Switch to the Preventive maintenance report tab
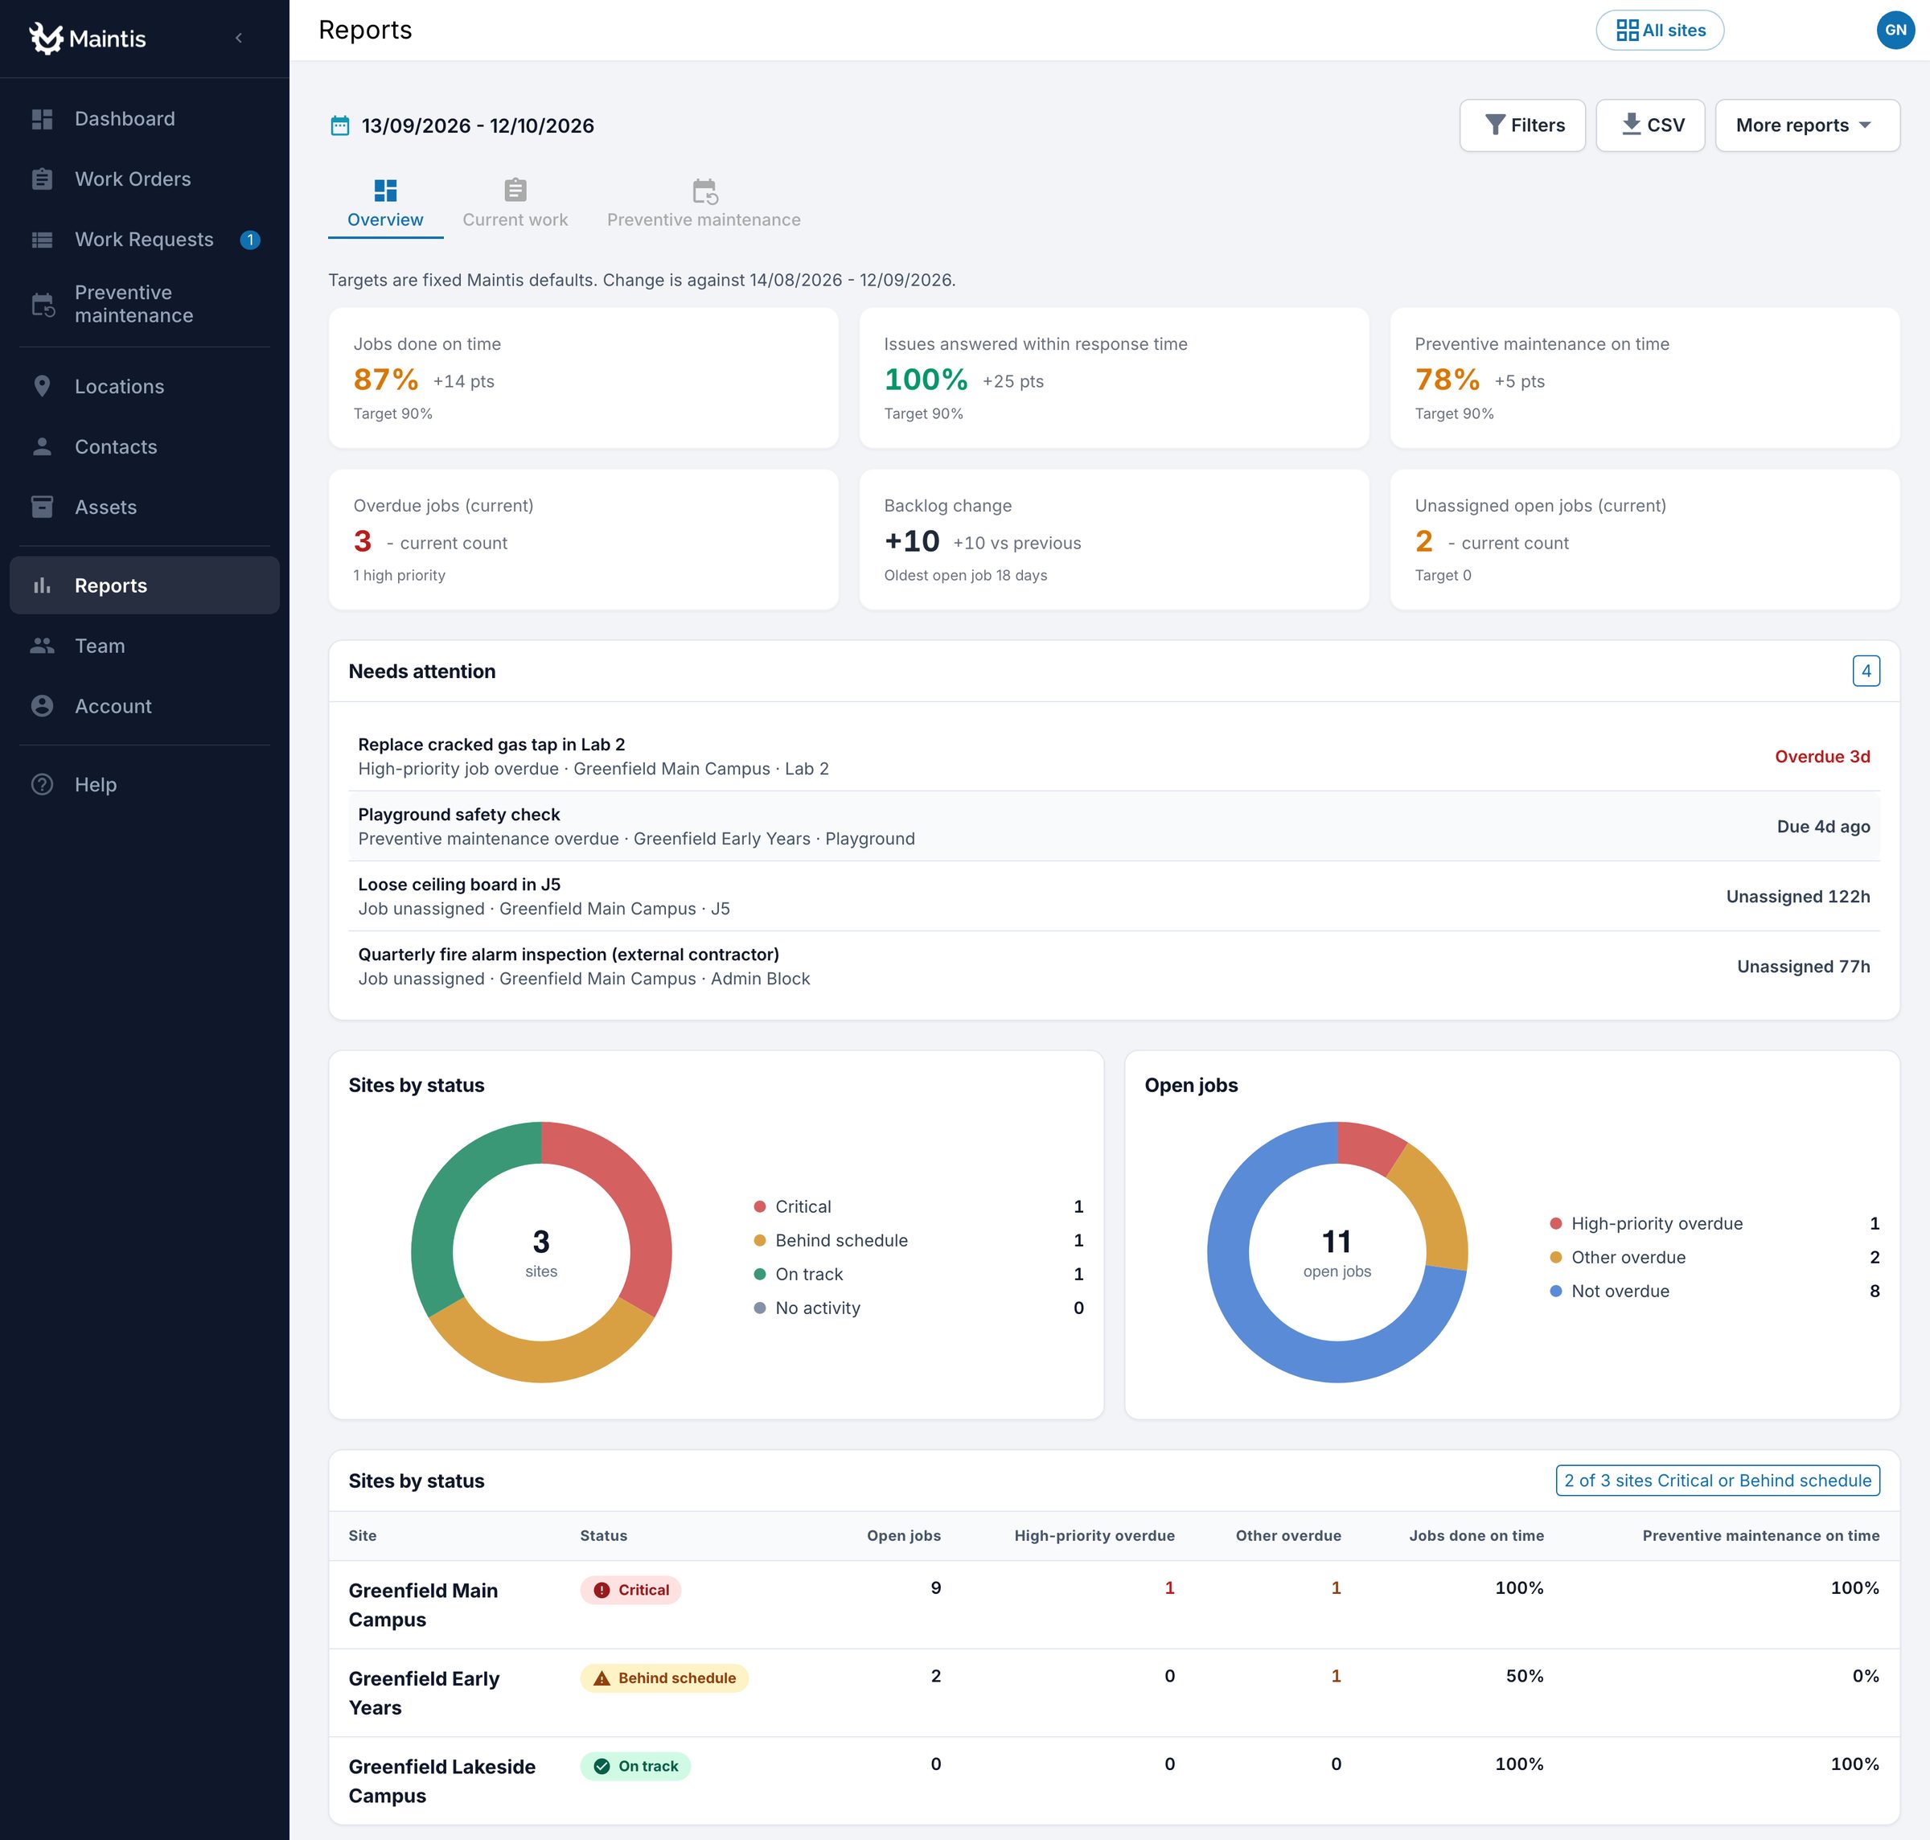1930x1840 pixels. click(x=703, y=204)
